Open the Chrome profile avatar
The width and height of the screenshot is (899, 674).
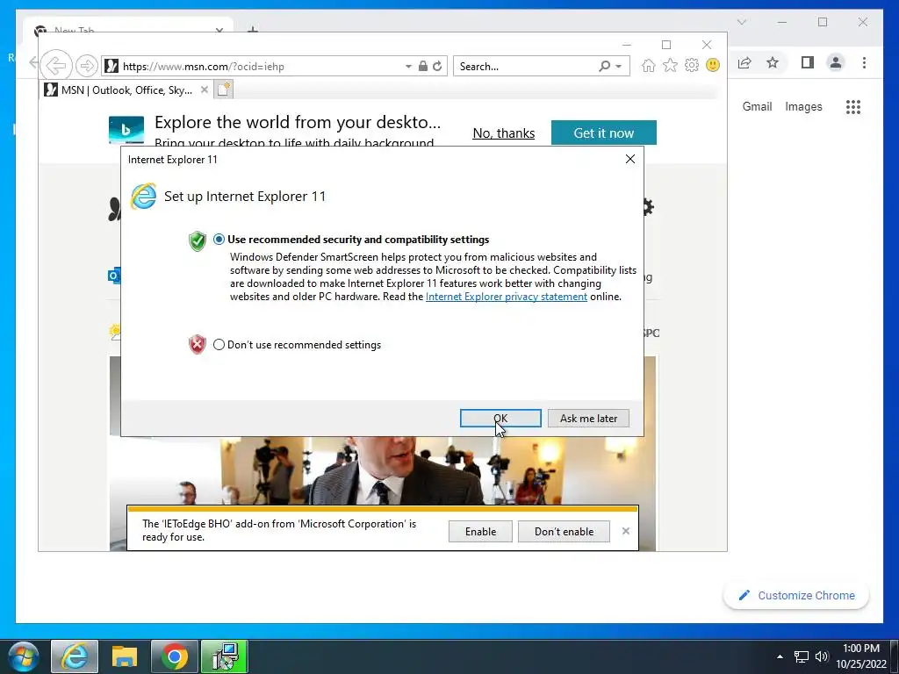836,62
